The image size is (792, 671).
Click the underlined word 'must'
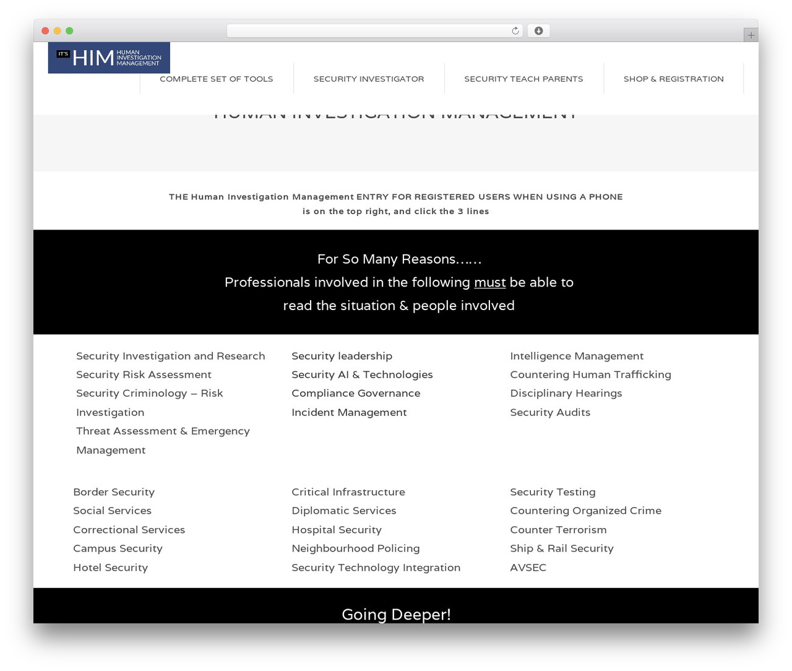(x=490, y=282)
